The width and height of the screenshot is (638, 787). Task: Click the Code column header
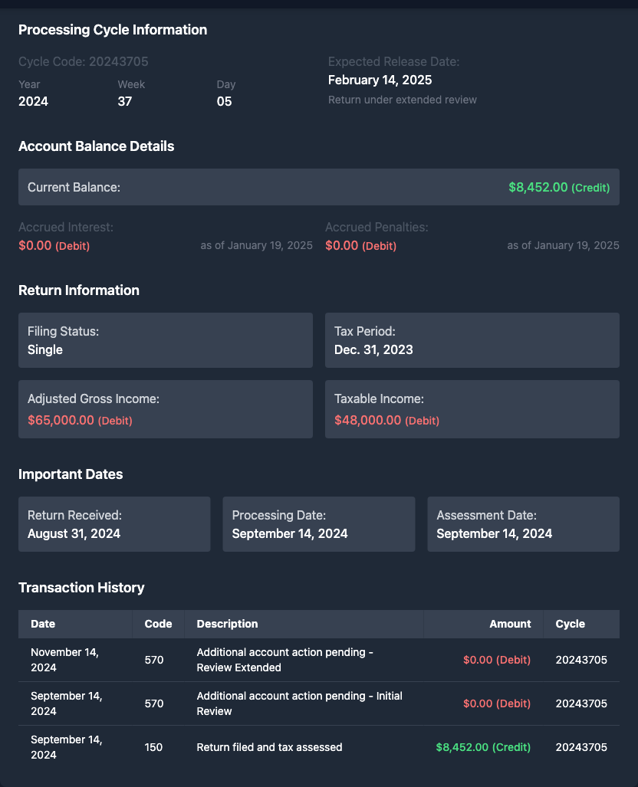tap(158, 624)
